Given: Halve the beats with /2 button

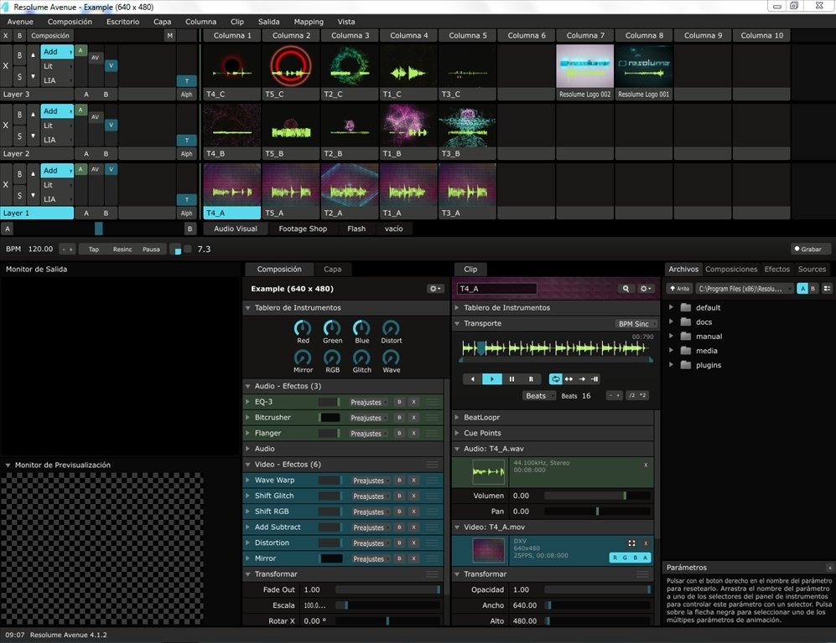Looking at the screenshot, I should coord(631,395).
